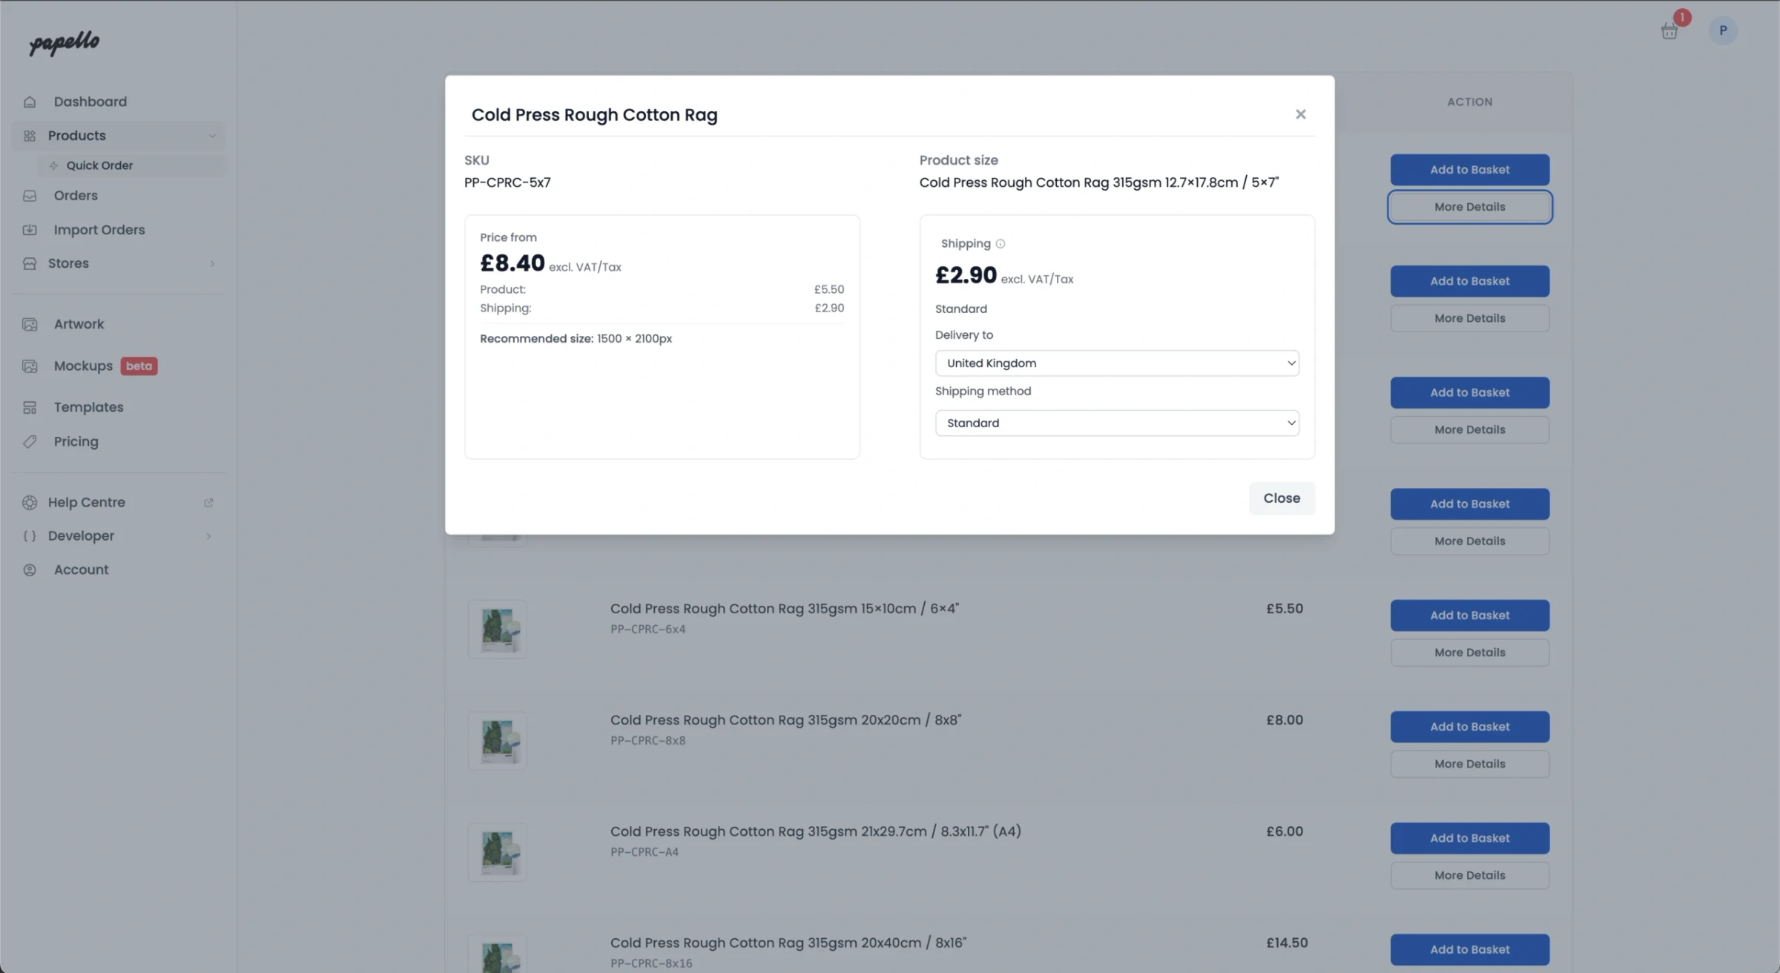This screenshot has height=973, width=1780.
Task: Add the 6x4 Cotton Rag to basket
Action: point(1469,615)
